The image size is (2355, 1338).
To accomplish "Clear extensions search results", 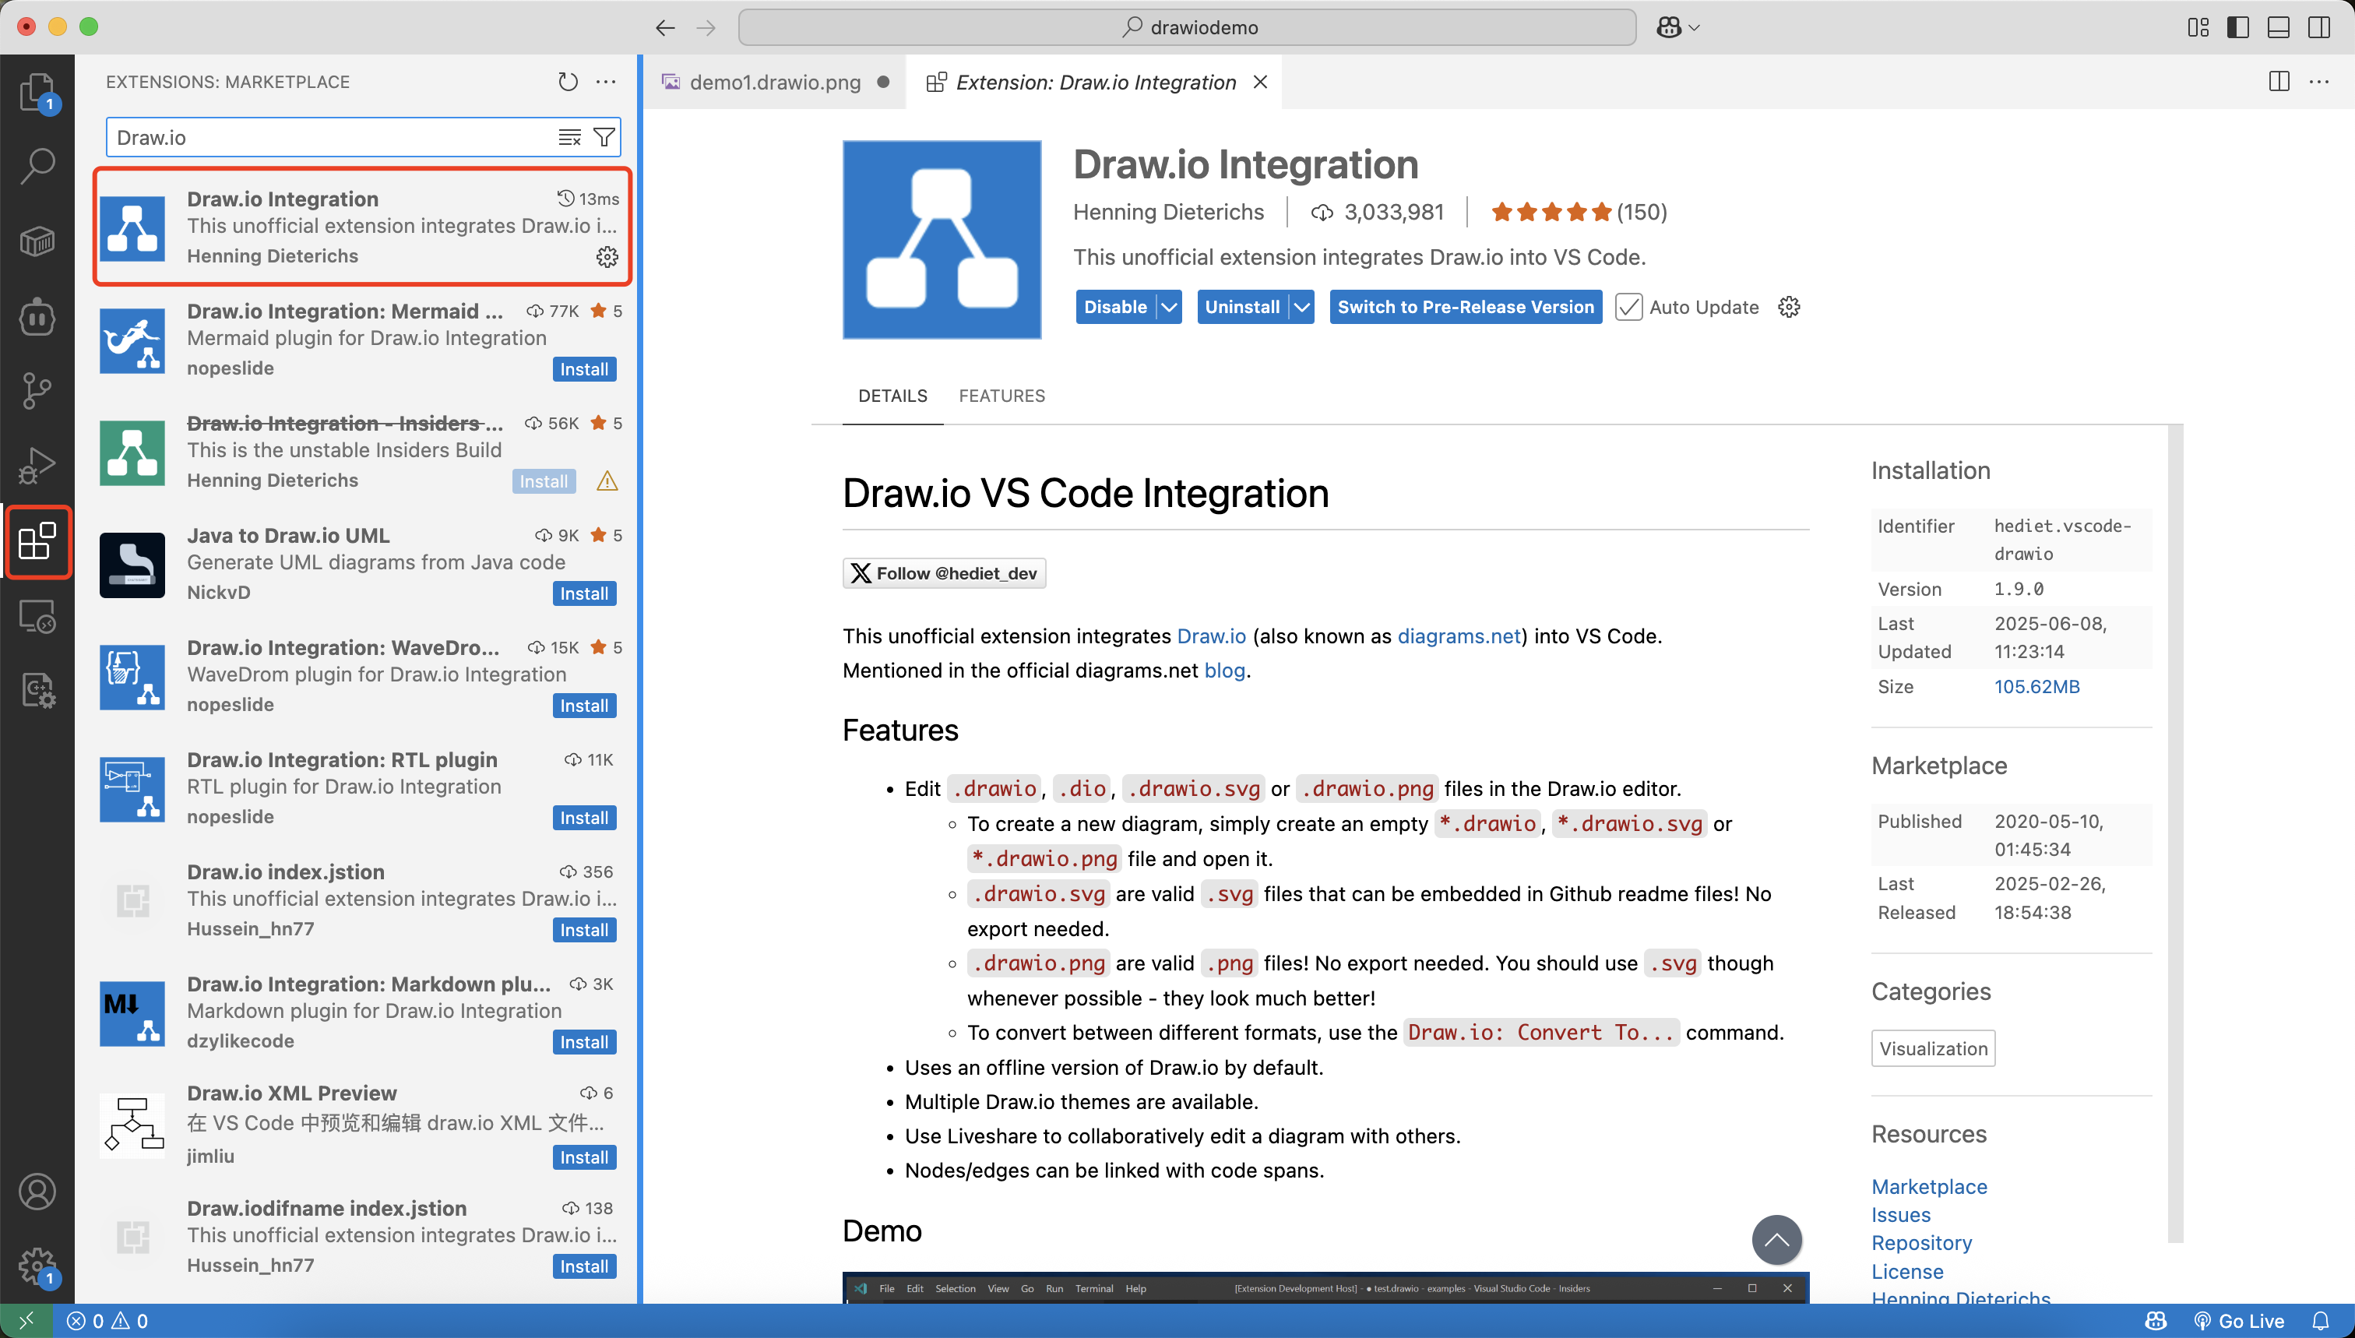I will pyautogui.click(x=570, y=137).
